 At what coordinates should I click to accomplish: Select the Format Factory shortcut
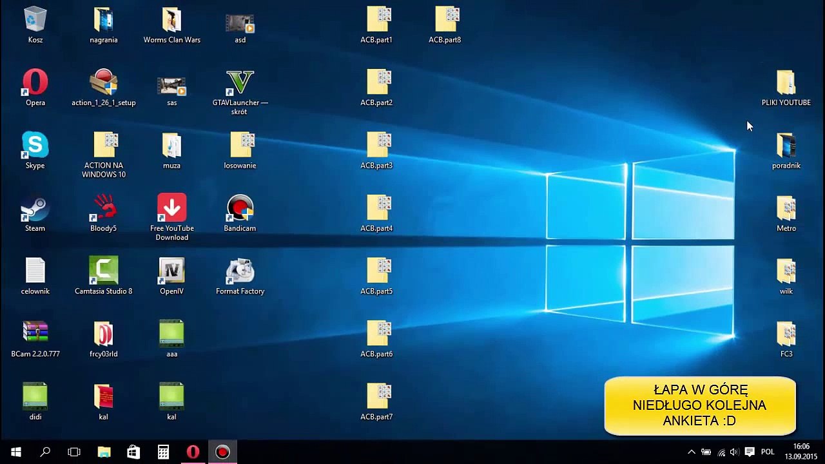(x=240, y=271)
